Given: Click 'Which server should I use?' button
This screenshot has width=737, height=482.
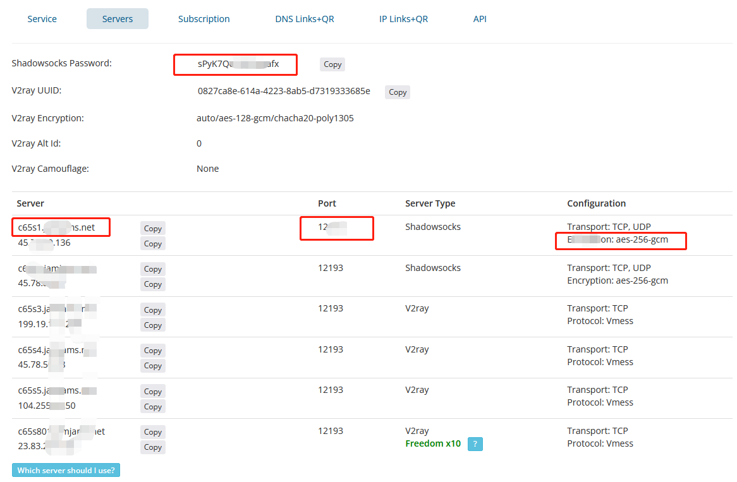Looking at the screenshot, I should point(66,471).
